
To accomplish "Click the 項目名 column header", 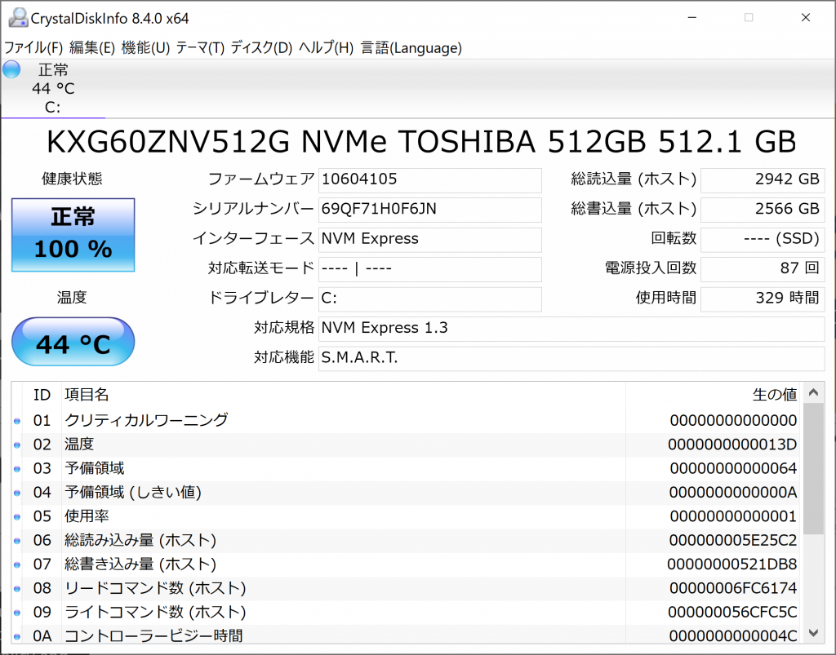I will pos(344,395).
